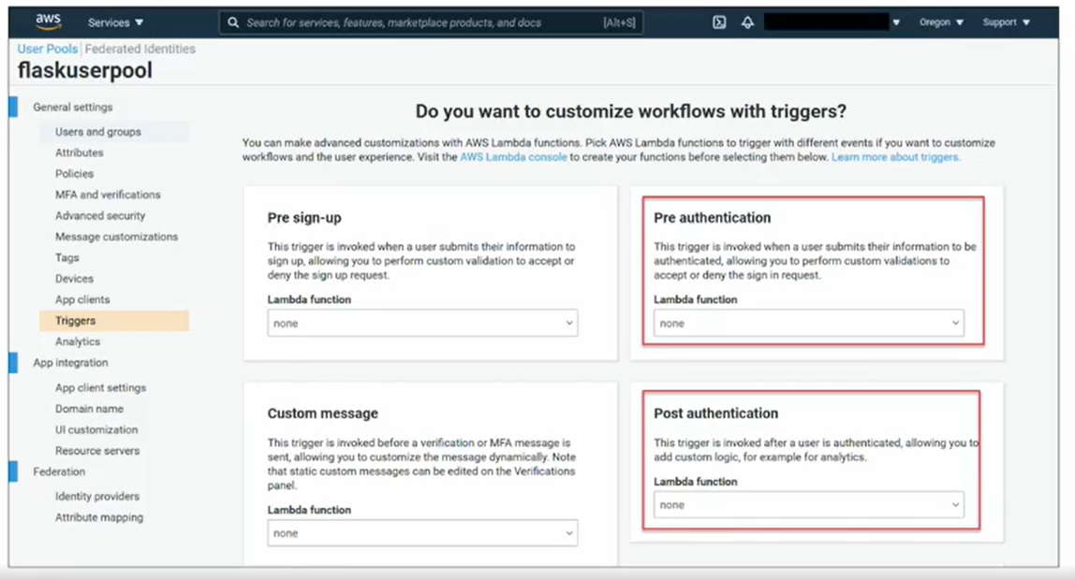Open the UI customization section
The height and width of the screenshot is (580, 1075).
point(96,429)
